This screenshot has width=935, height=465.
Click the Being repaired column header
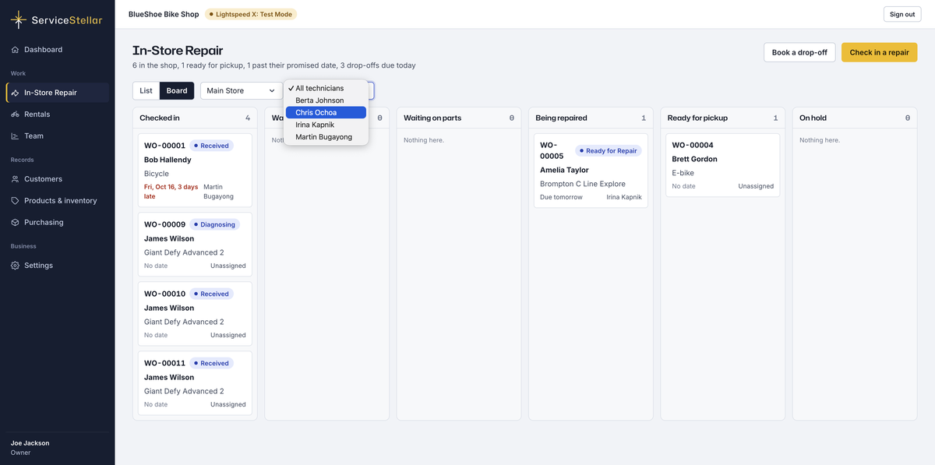pos(591,118)
